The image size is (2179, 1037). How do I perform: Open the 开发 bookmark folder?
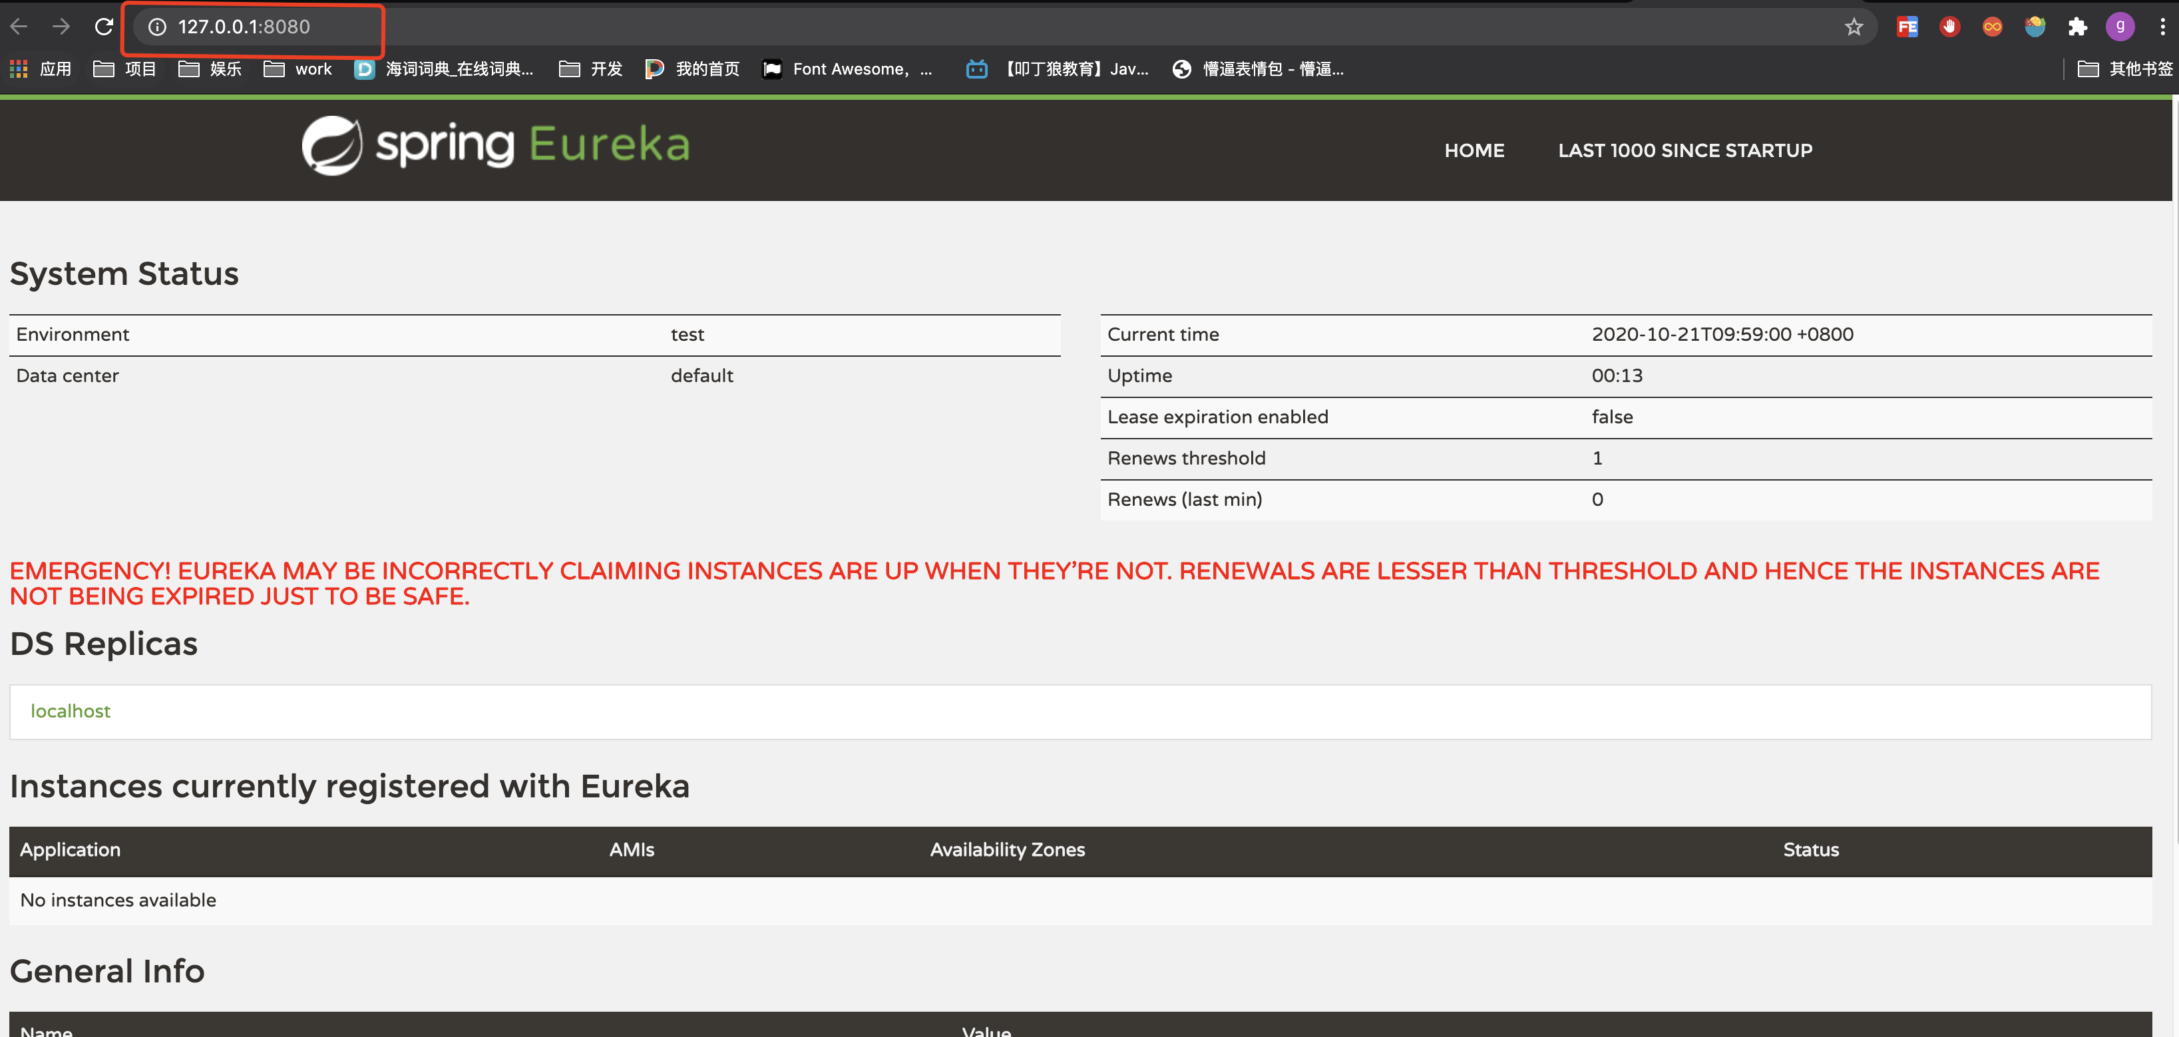click(x=590, y=69)
